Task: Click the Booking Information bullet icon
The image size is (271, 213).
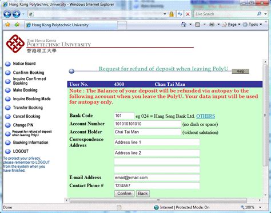Action: pos(8,143)
